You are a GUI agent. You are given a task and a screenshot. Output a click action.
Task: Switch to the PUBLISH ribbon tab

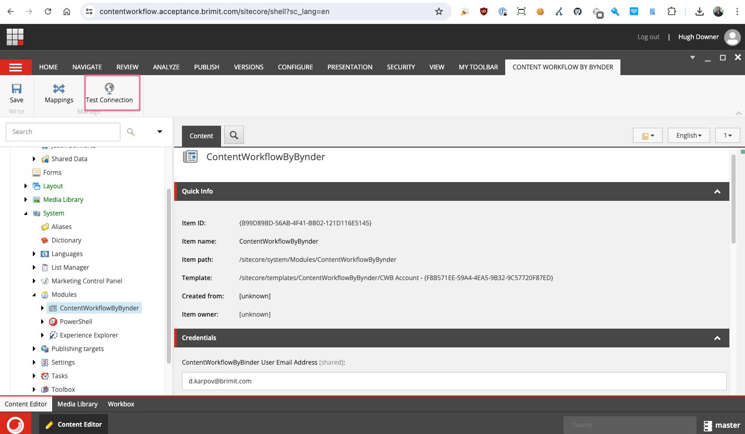click(206, 67)
